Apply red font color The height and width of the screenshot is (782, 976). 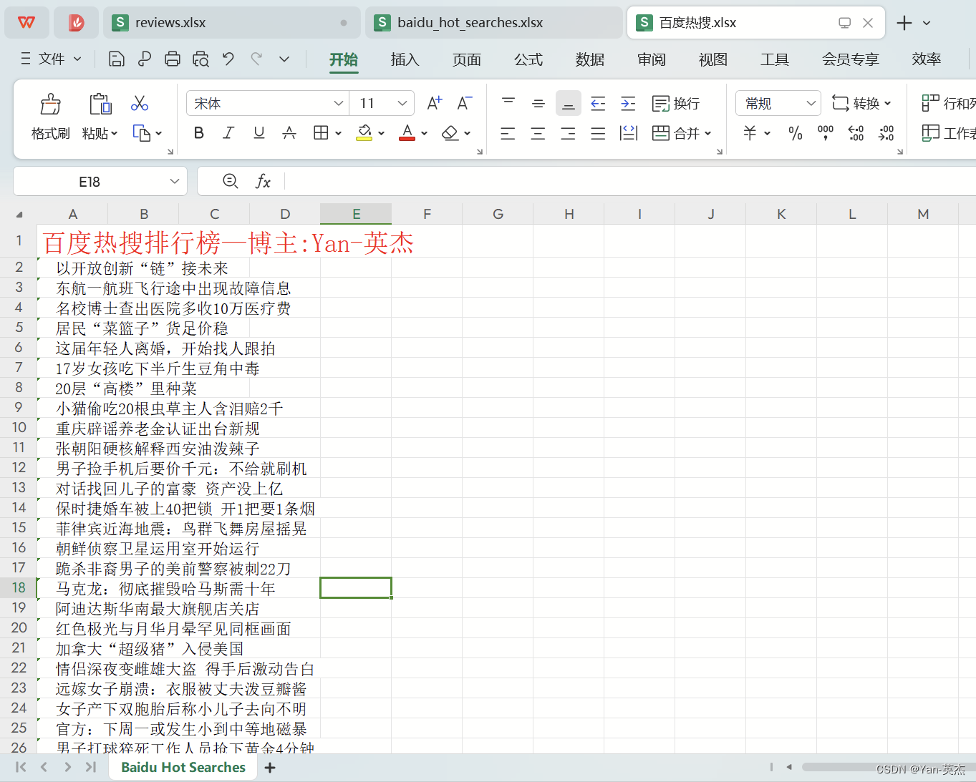coord(407,133)
